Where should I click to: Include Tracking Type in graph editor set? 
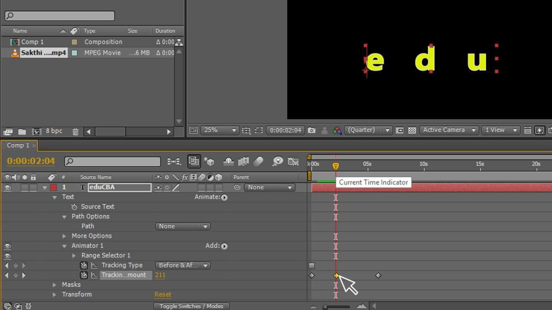(95, 265)
